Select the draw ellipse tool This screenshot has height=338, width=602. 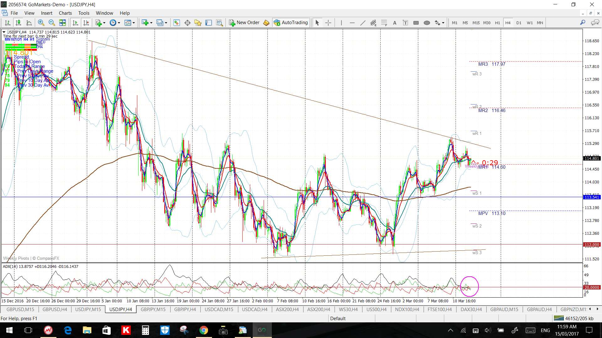tap(427, 23)
